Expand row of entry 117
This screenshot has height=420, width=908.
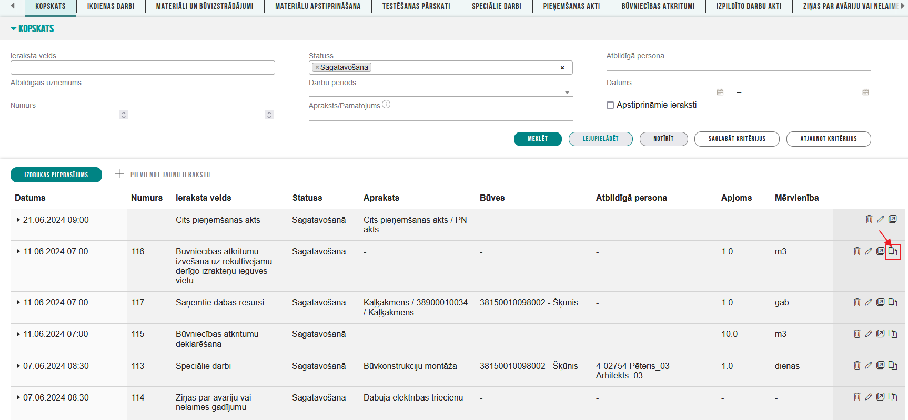point(18,302)
